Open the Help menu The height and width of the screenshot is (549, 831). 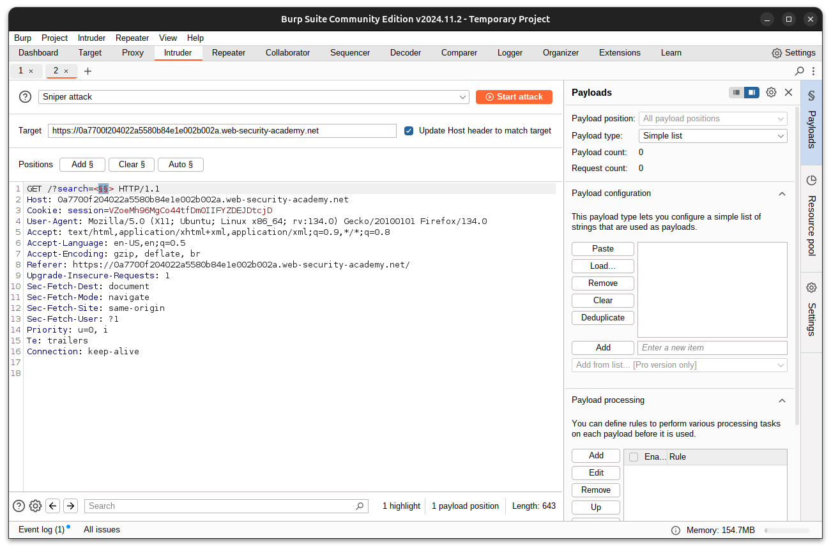tap(195, 38)
